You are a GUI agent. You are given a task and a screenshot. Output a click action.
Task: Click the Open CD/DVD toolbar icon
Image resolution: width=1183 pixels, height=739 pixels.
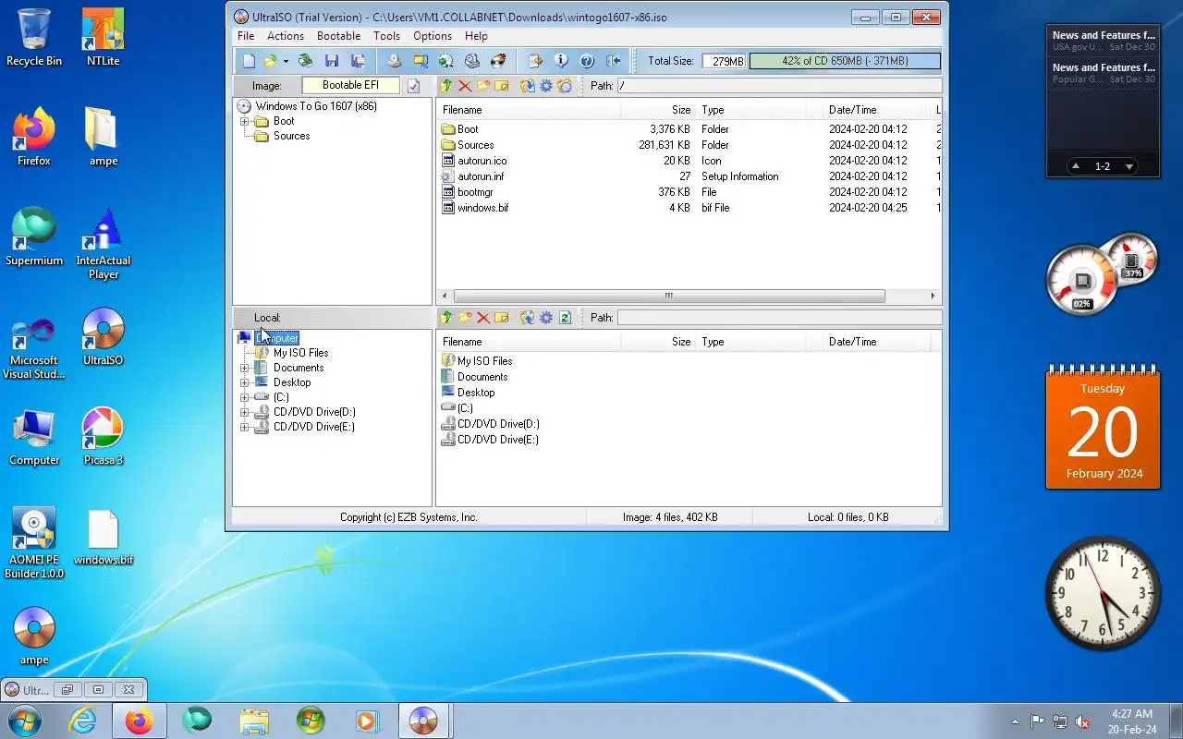pos(305,61)
